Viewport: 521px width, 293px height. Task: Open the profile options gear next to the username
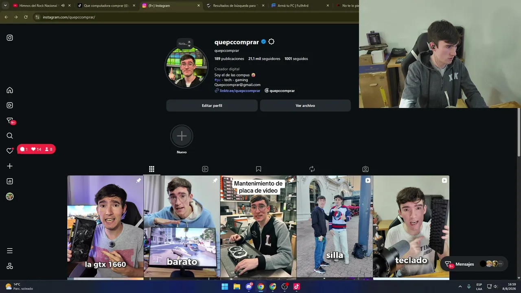[x=271, y=42]
